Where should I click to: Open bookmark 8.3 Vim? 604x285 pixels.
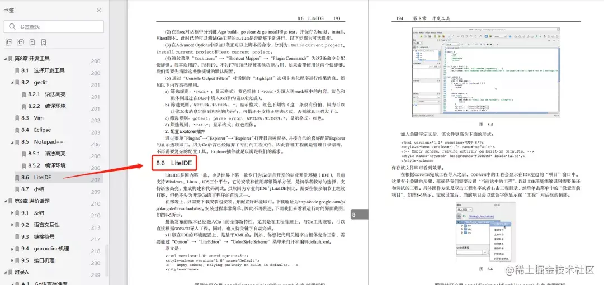tap(32, 118)
